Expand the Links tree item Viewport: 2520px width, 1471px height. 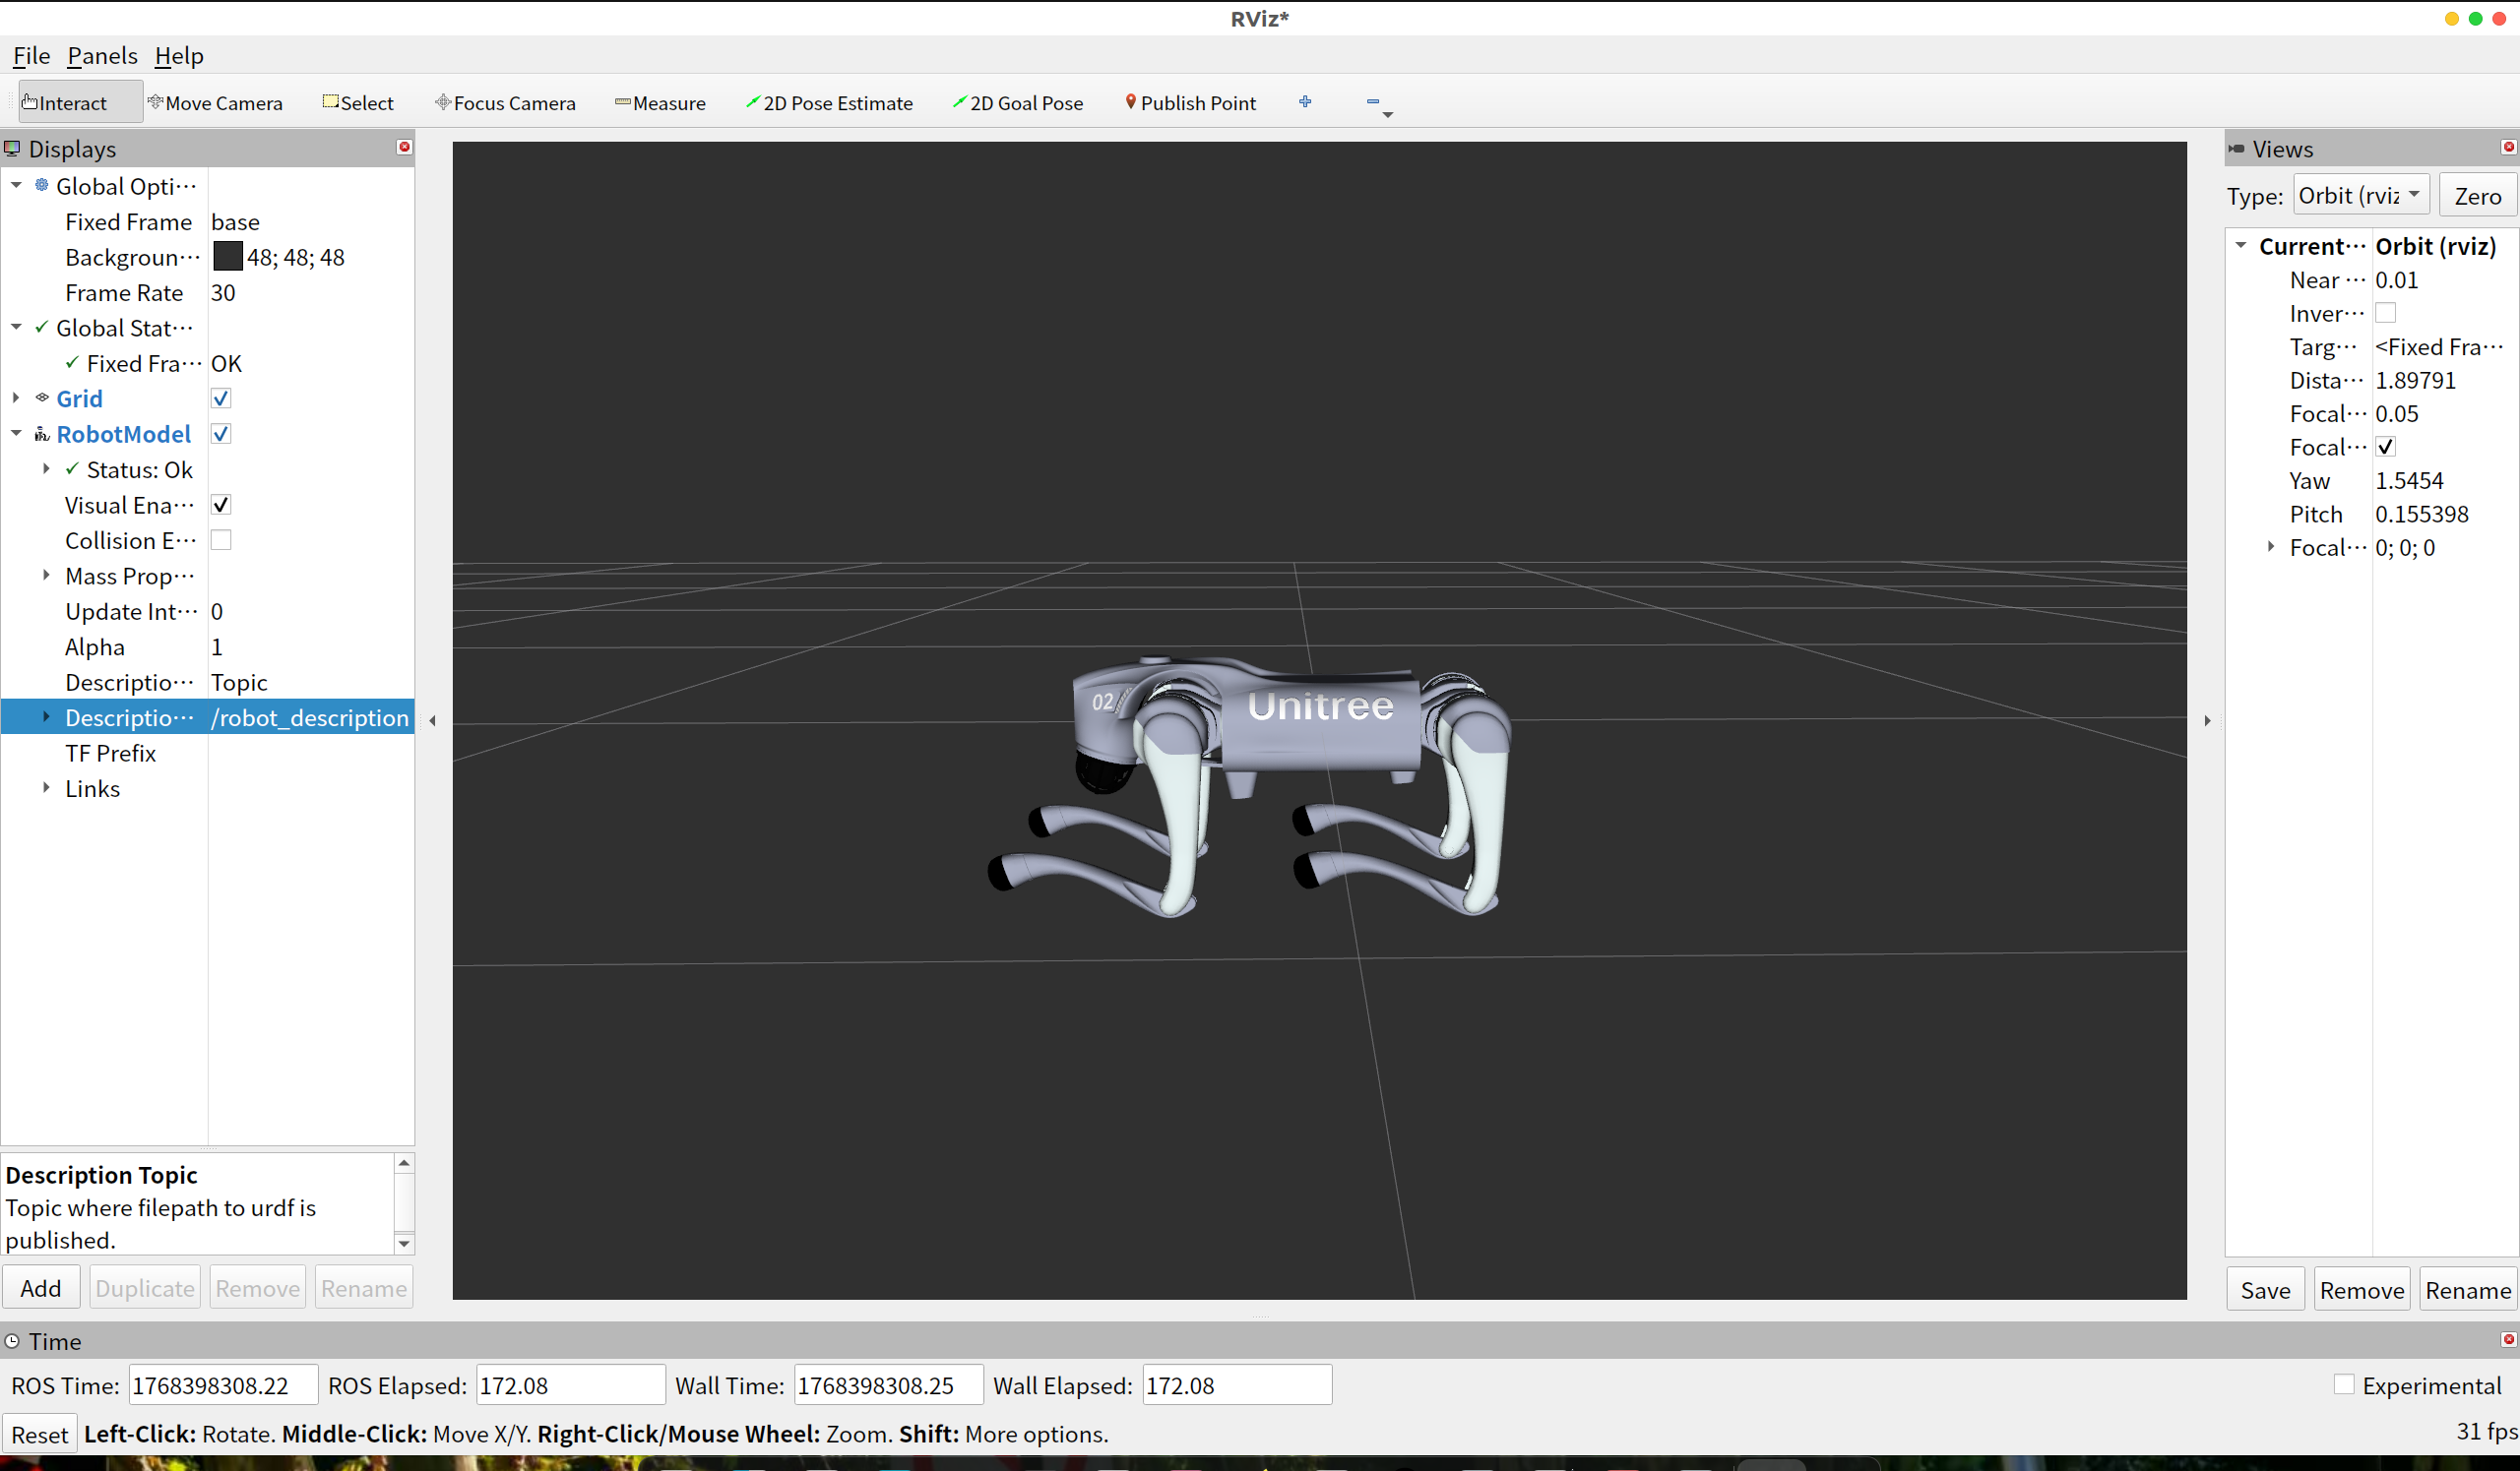(46, 788)
